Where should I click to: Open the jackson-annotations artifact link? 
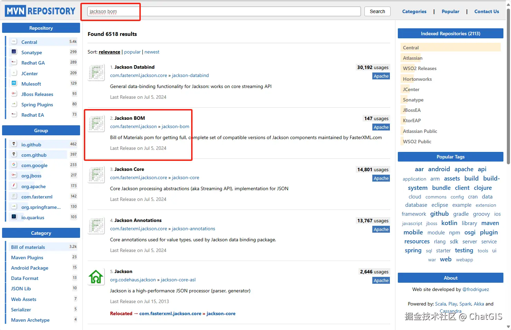click(x=194, y=229)
